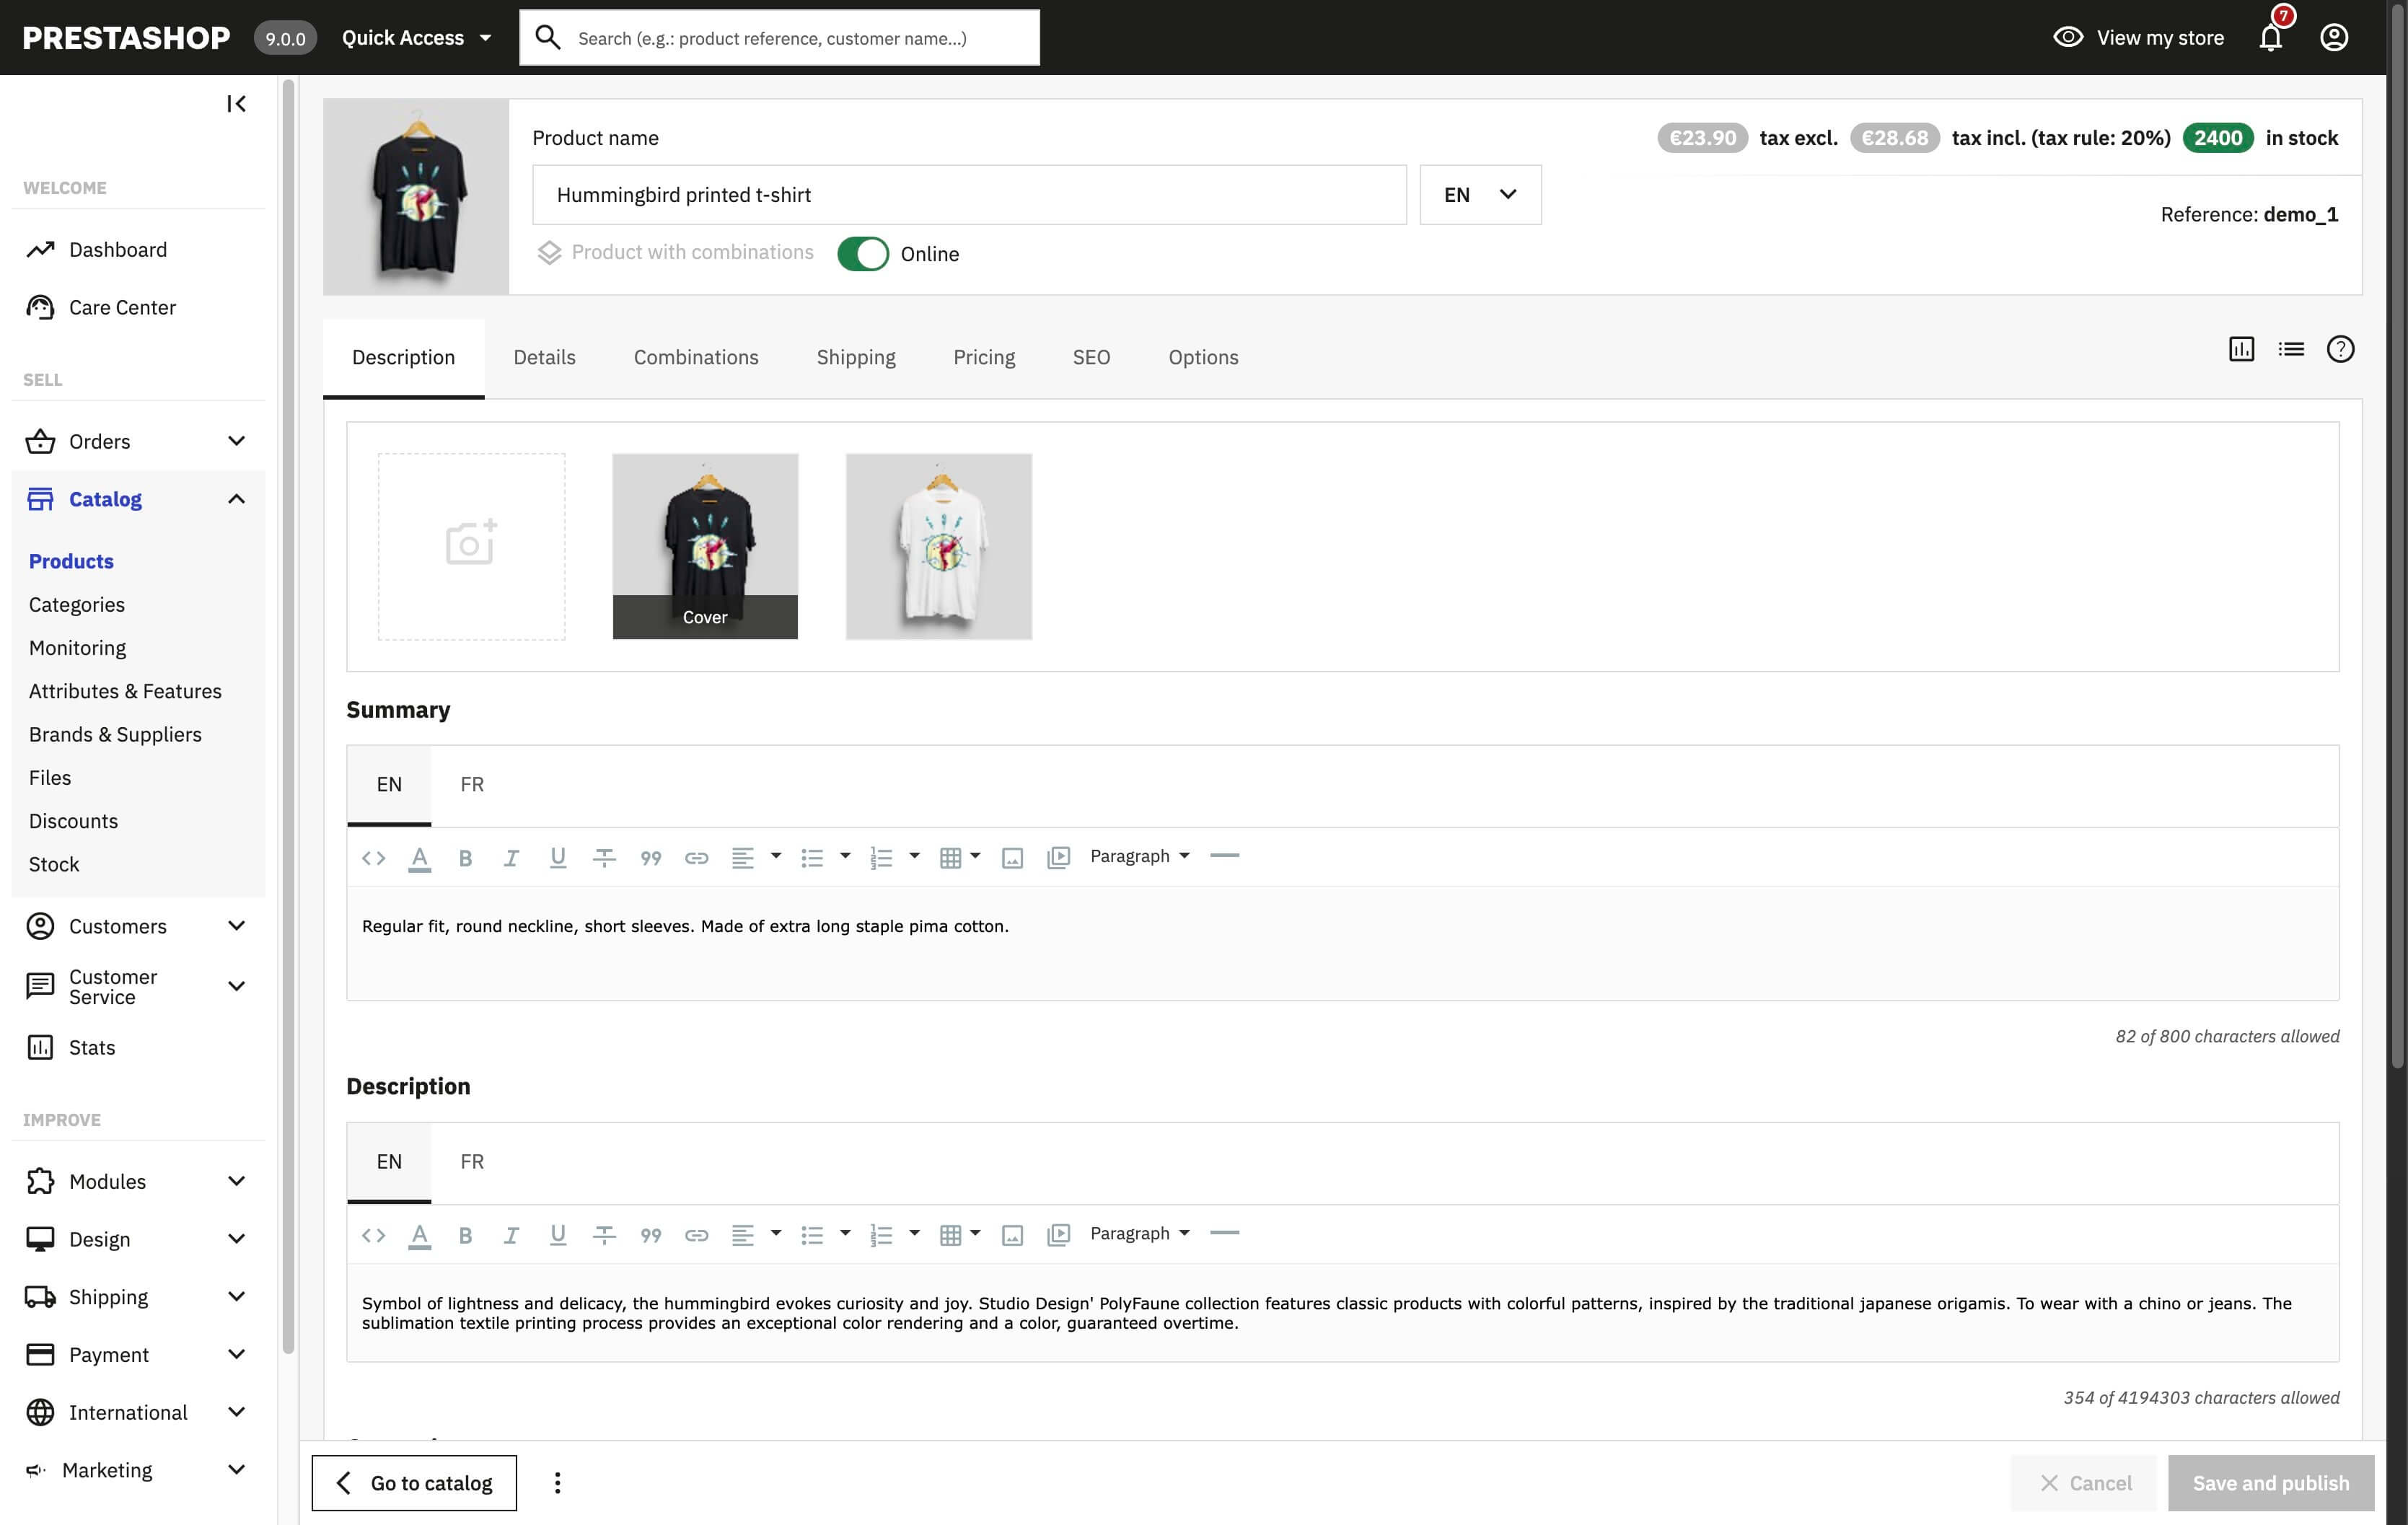This screenshot has width=2408, height=1525.
Task: Open the notifications bell
Action: click(x=2271, y=38)
